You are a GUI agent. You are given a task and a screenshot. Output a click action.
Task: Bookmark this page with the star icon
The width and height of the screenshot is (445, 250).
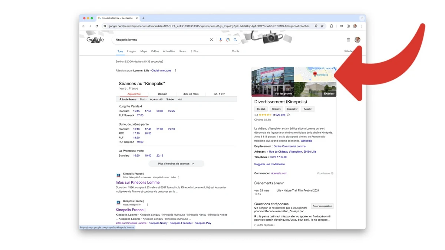[322, 26]
